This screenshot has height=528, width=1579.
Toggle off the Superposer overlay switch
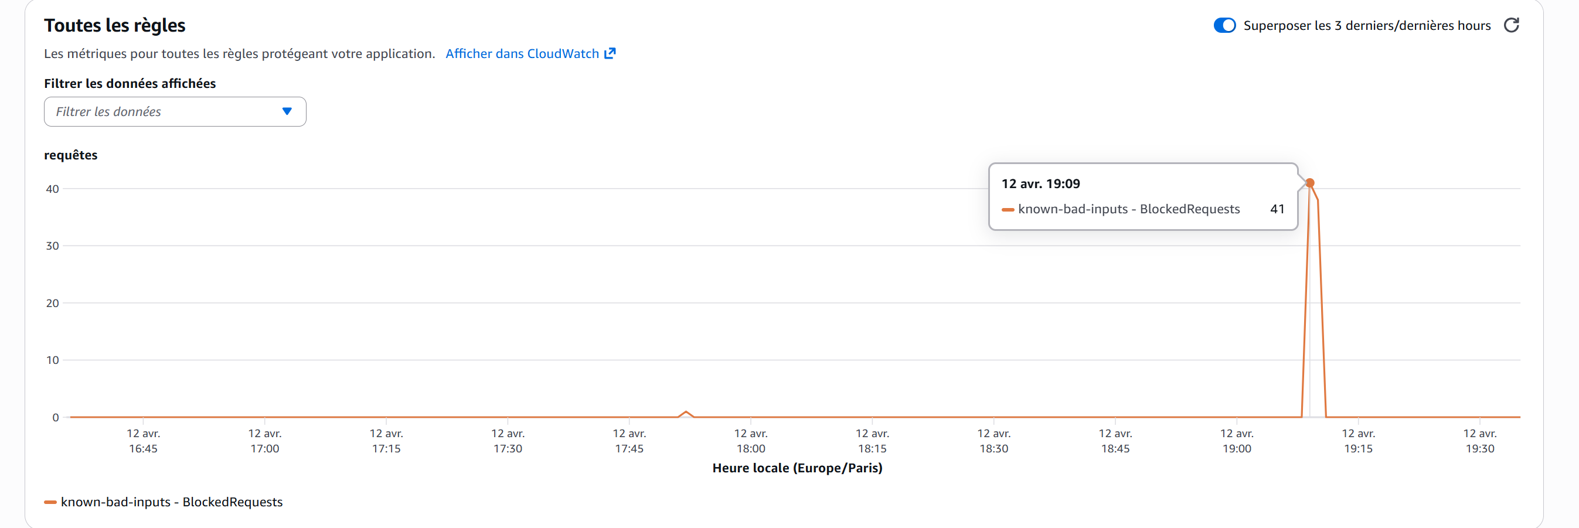1224,25
